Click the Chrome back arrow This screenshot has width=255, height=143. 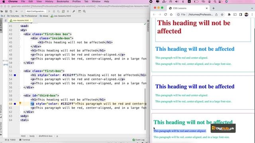(x=154, y=15)
